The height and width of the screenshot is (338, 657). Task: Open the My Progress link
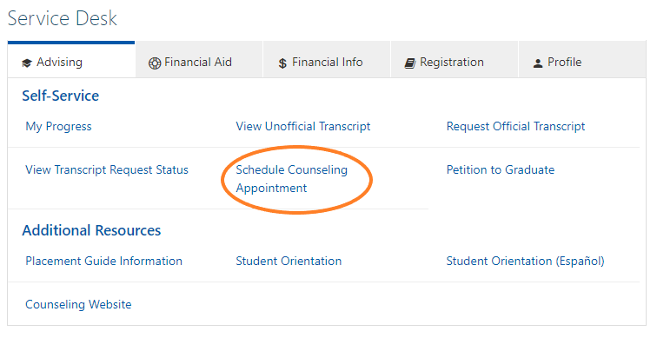[59, 127]
